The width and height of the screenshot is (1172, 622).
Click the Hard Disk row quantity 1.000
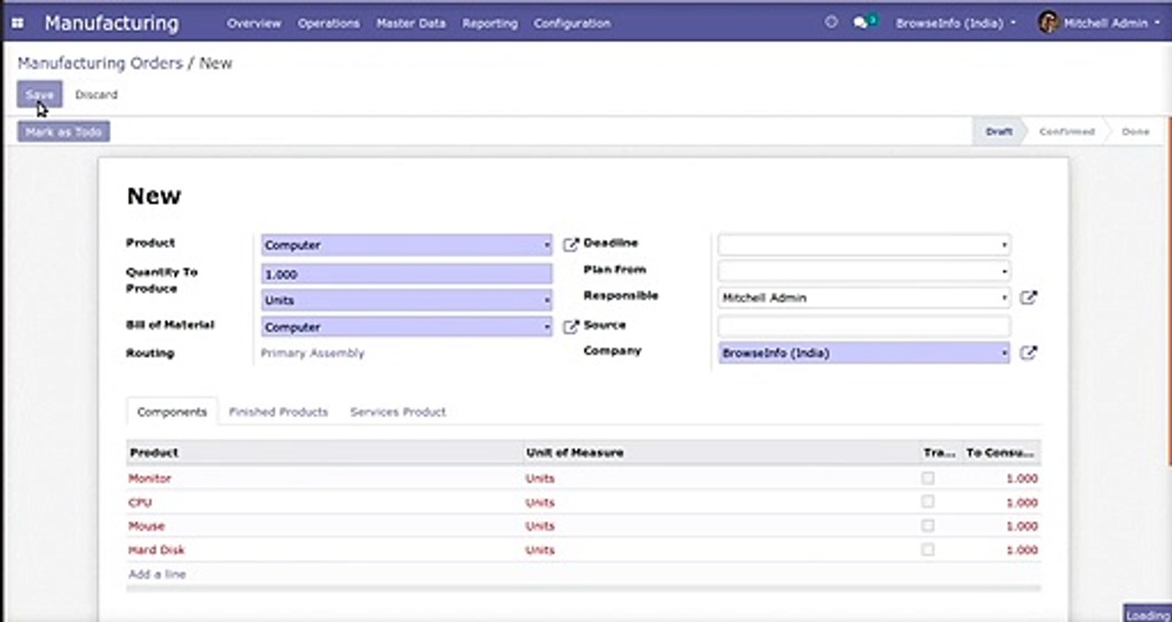click(x=1021, y=549)
